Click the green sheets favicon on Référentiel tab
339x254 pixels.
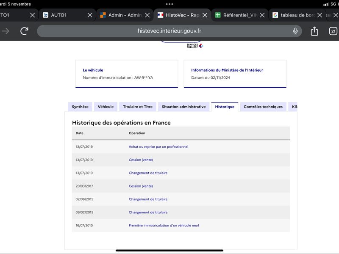point(218,15)
